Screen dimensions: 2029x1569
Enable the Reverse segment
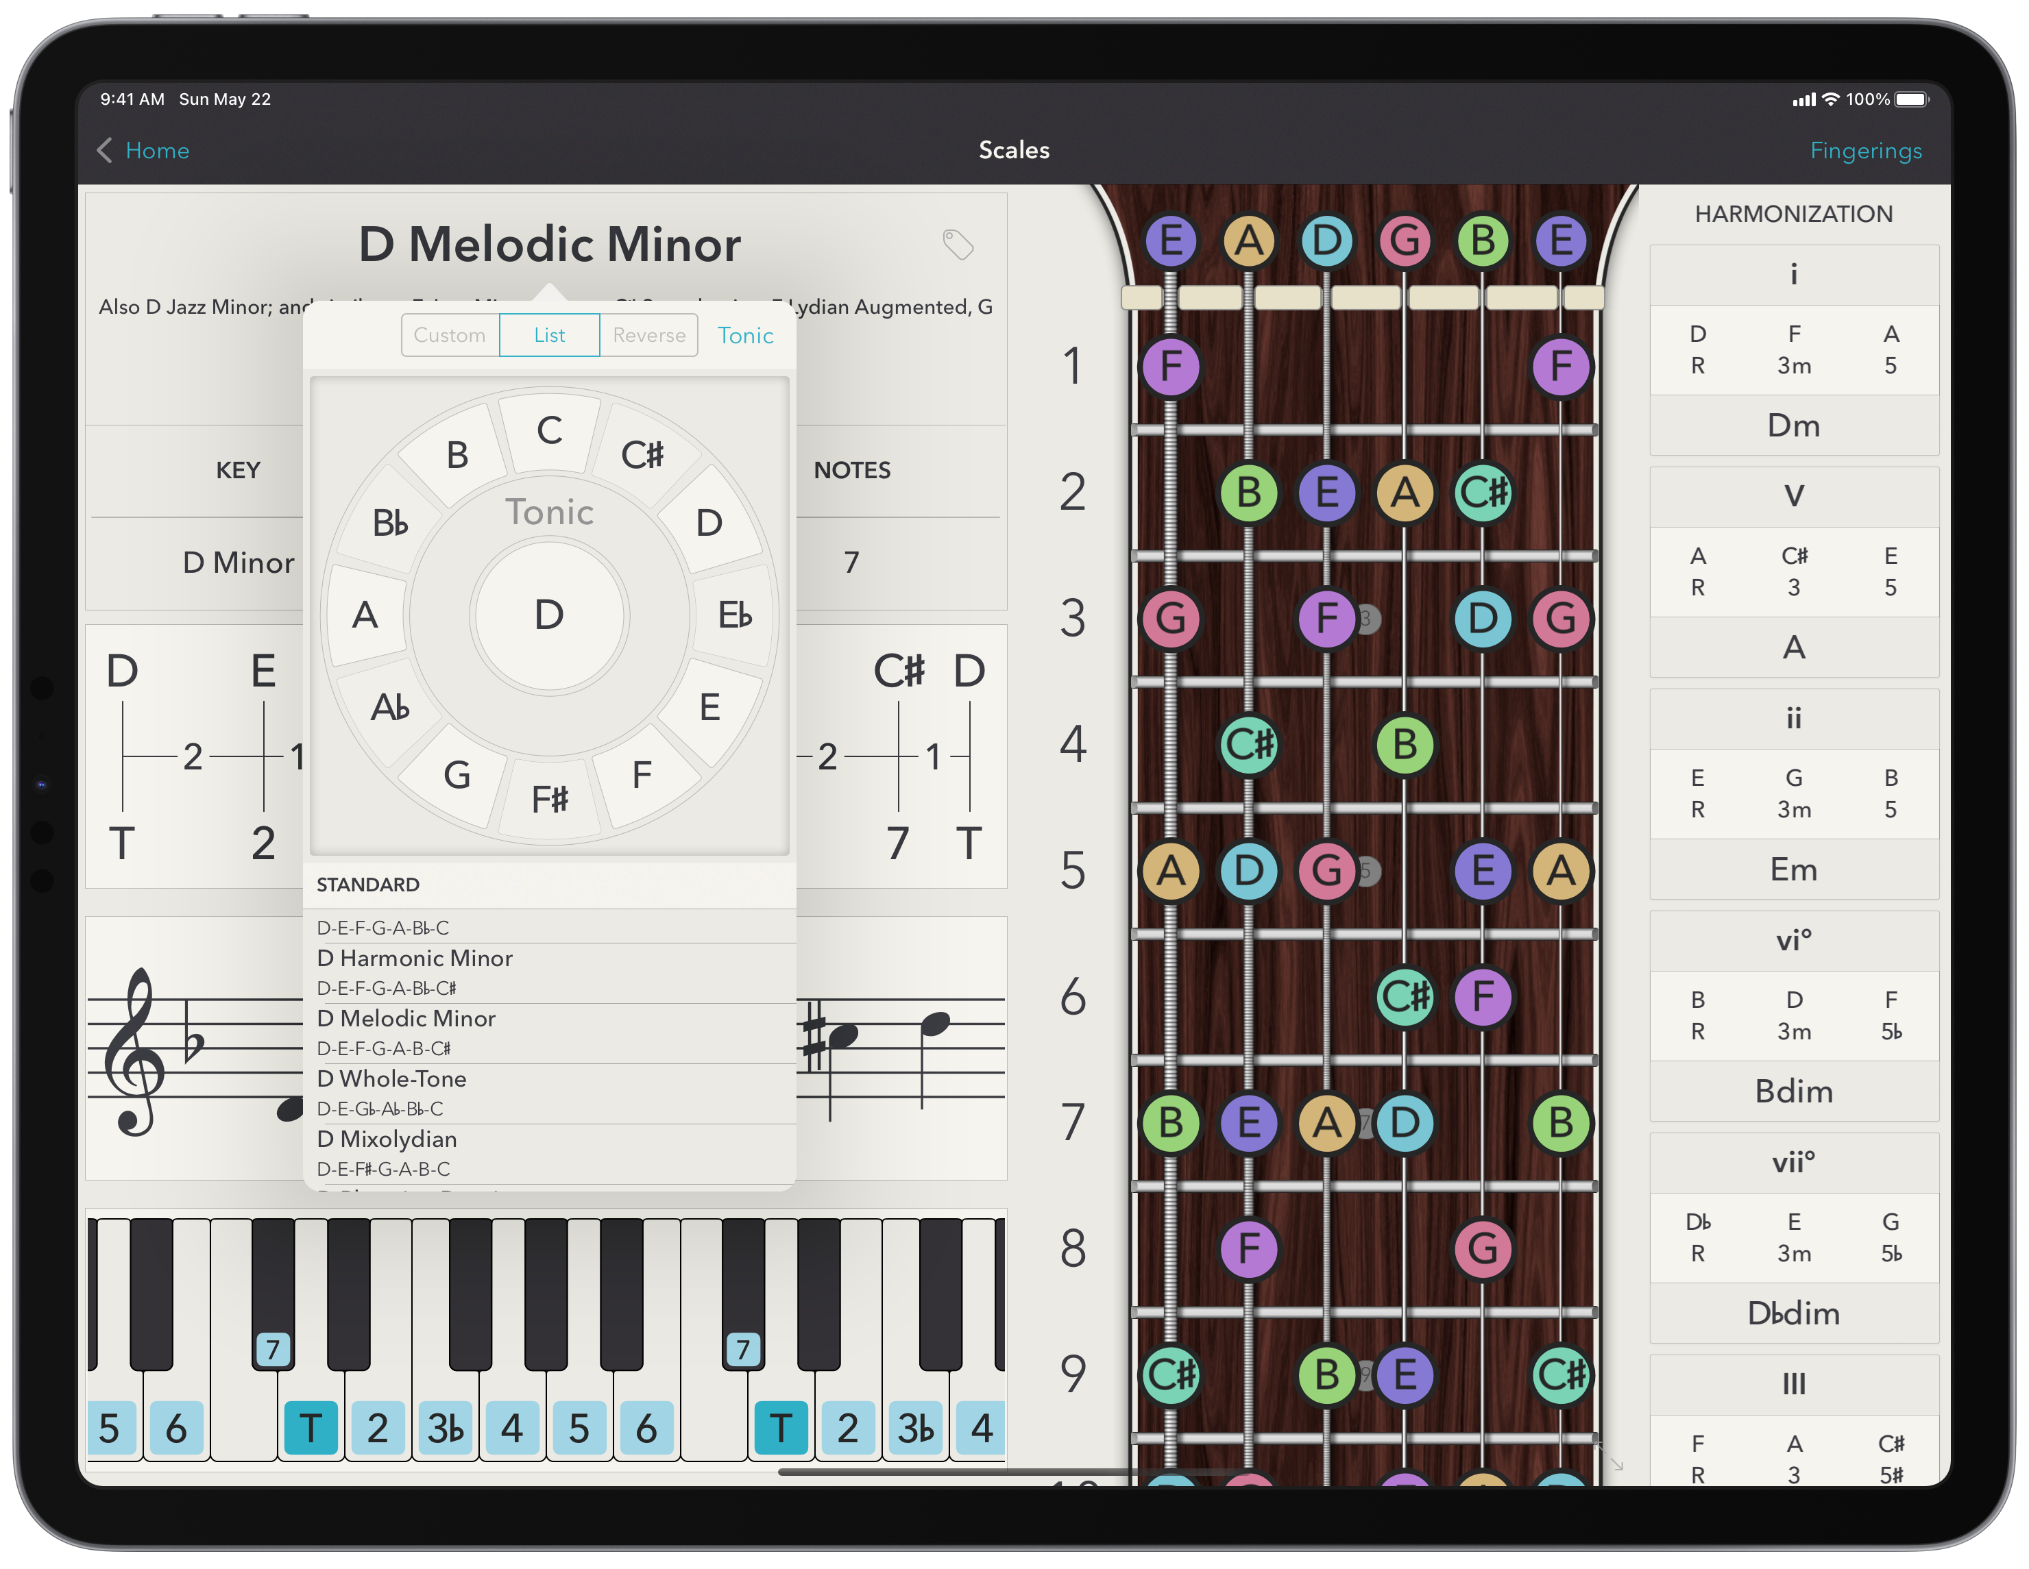648,335
